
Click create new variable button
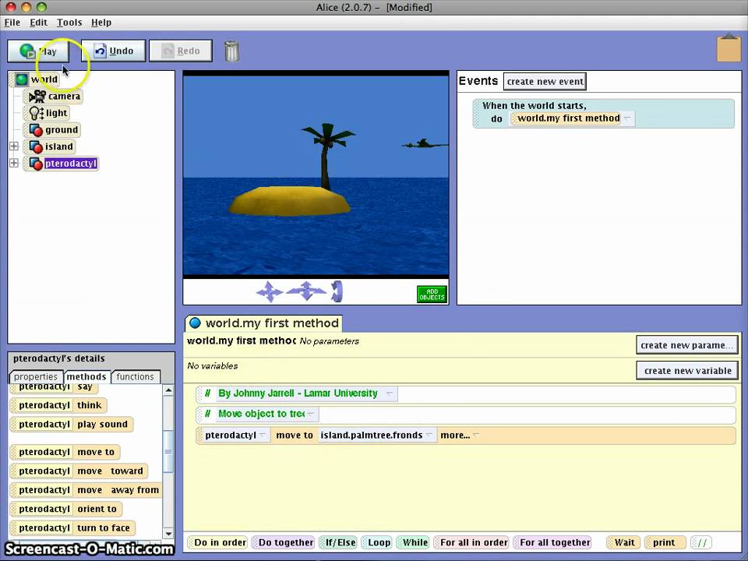click(x=687, y=371)
